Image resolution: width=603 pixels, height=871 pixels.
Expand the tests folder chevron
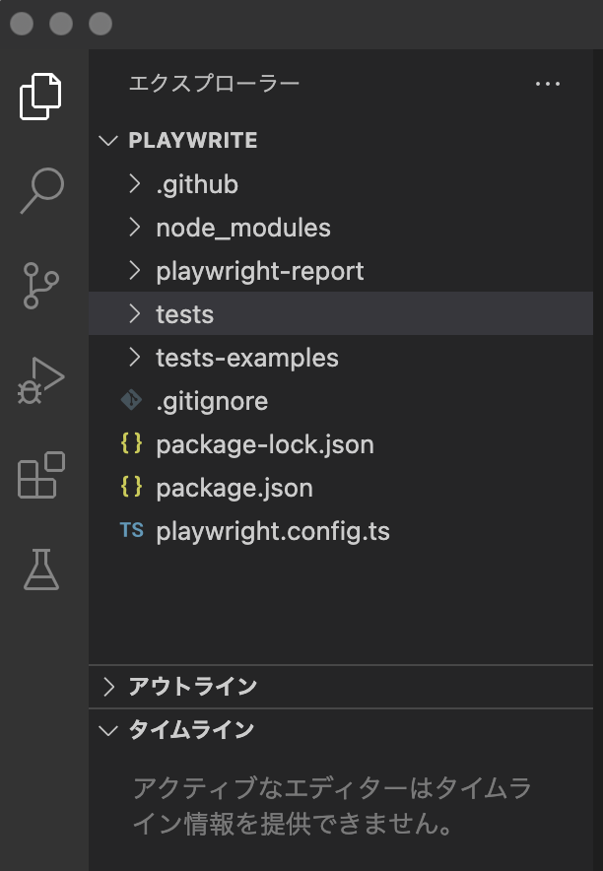pos(134,313)
